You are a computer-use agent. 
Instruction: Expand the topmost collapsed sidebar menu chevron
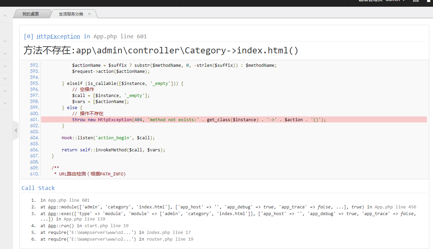(x=5, y=41)
